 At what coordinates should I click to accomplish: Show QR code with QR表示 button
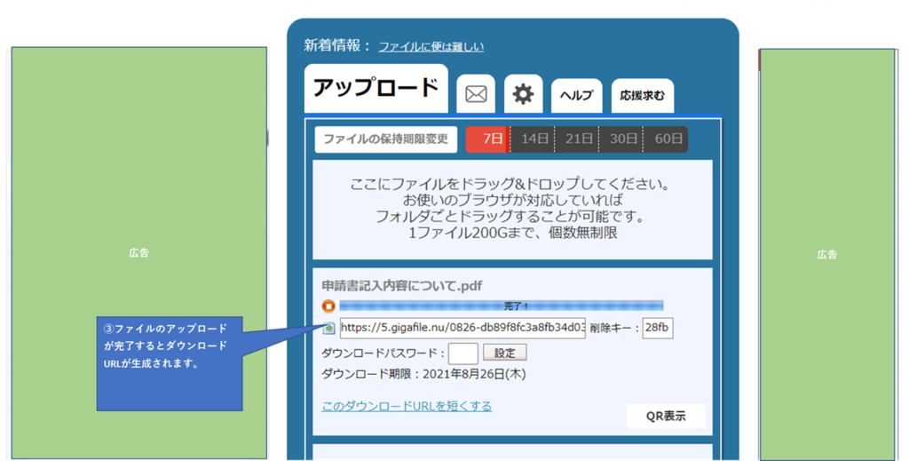[x=666, y=417]
